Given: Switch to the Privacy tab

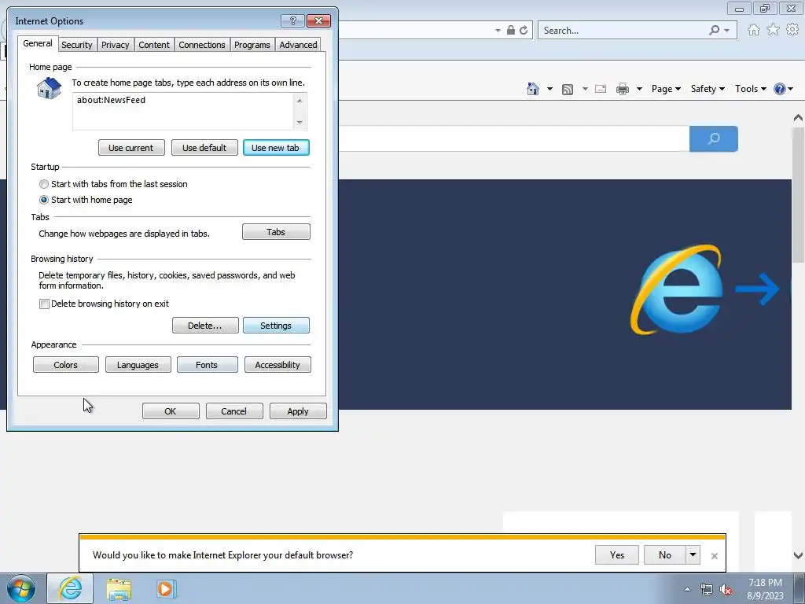Looking at the screenshot, I should point(115,45).
